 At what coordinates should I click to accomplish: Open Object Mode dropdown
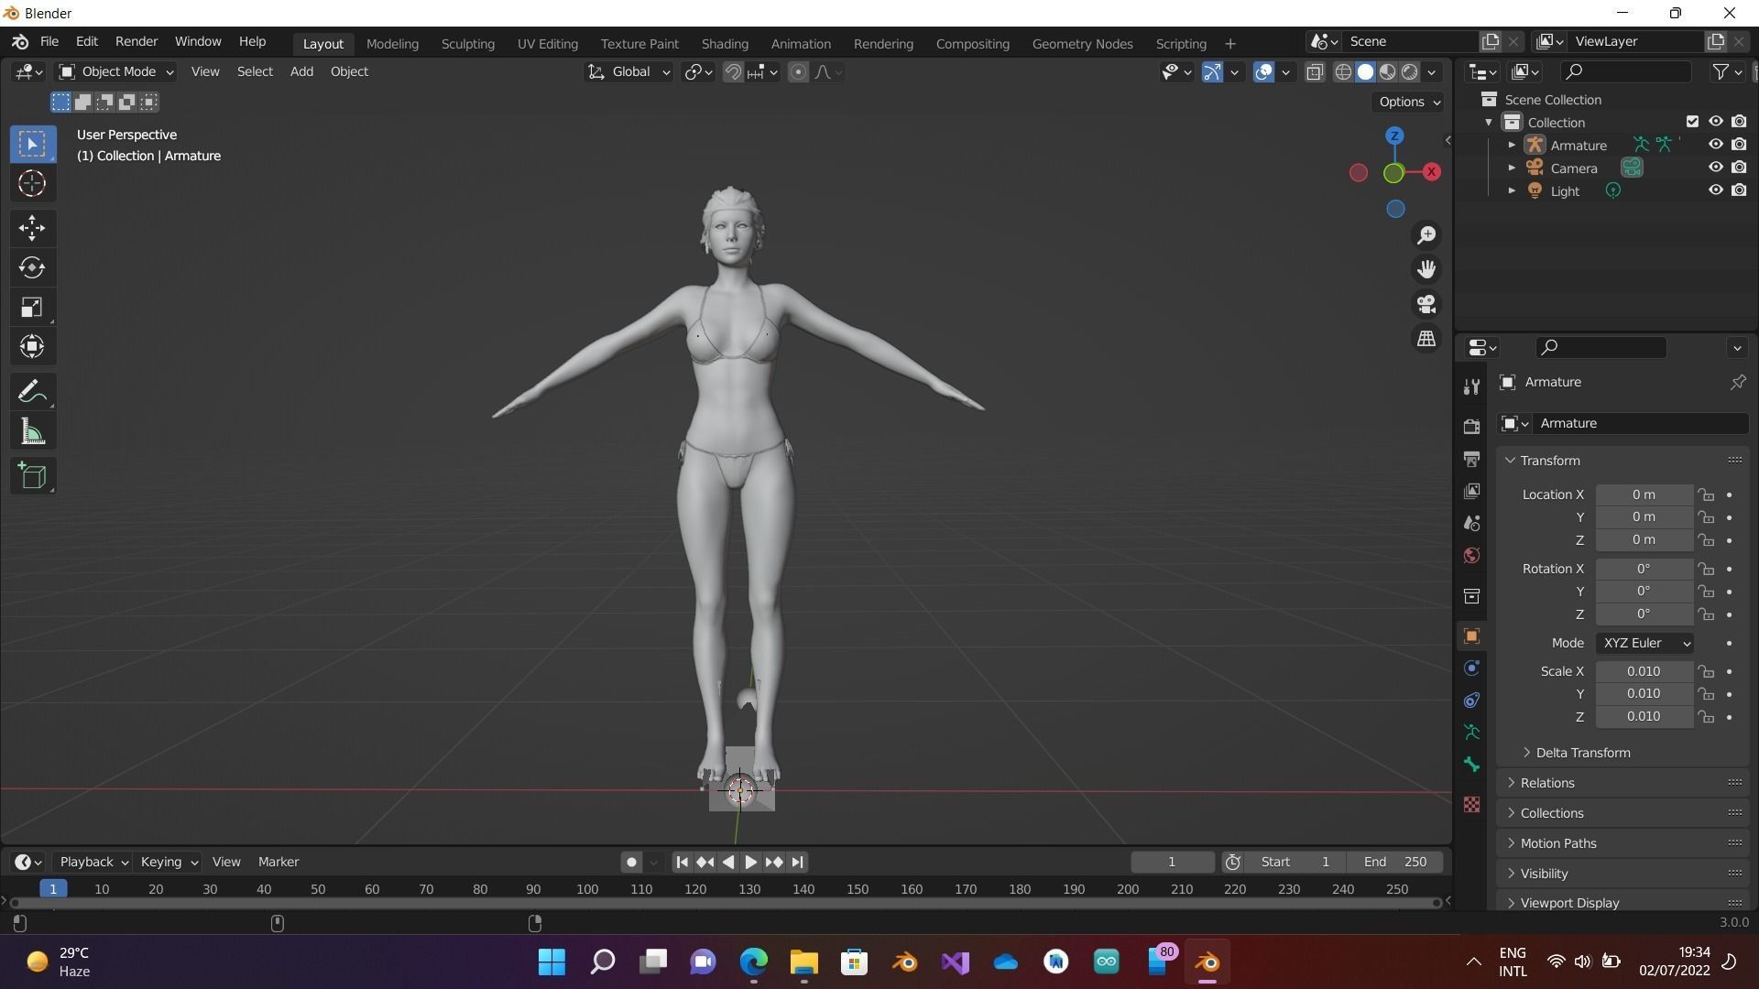click(115, 72)
